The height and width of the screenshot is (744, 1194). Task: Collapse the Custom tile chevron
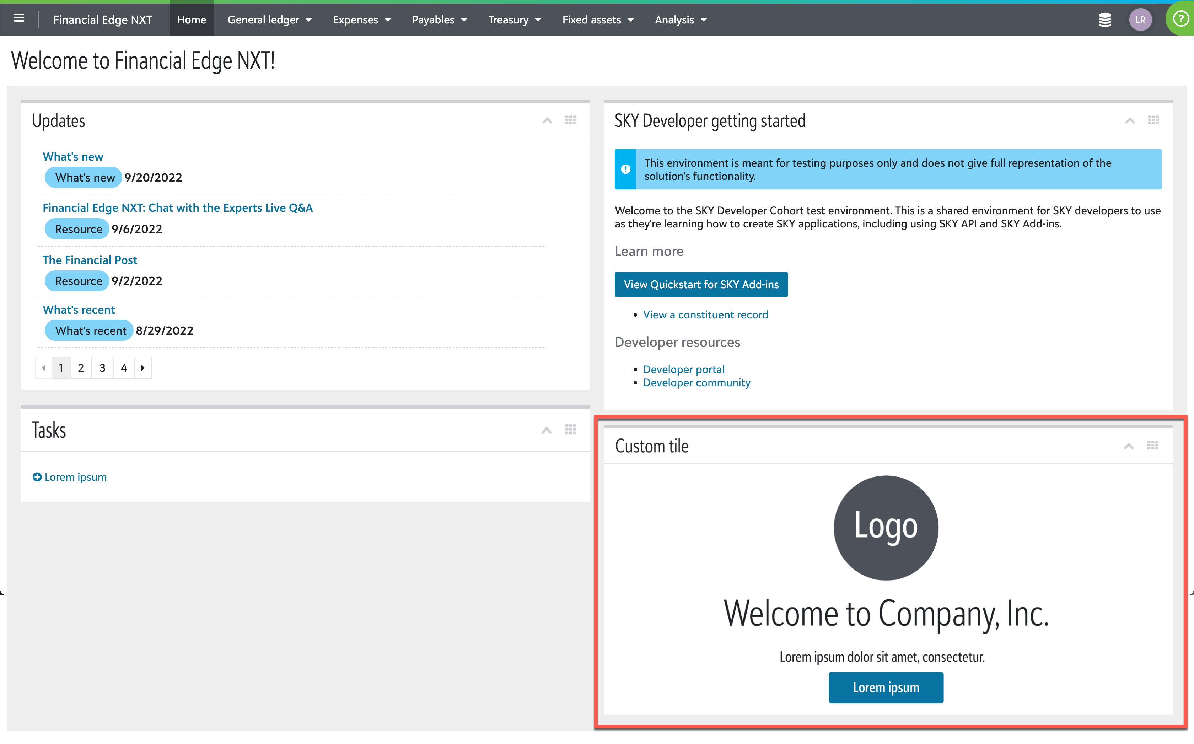pos(1129,446)
